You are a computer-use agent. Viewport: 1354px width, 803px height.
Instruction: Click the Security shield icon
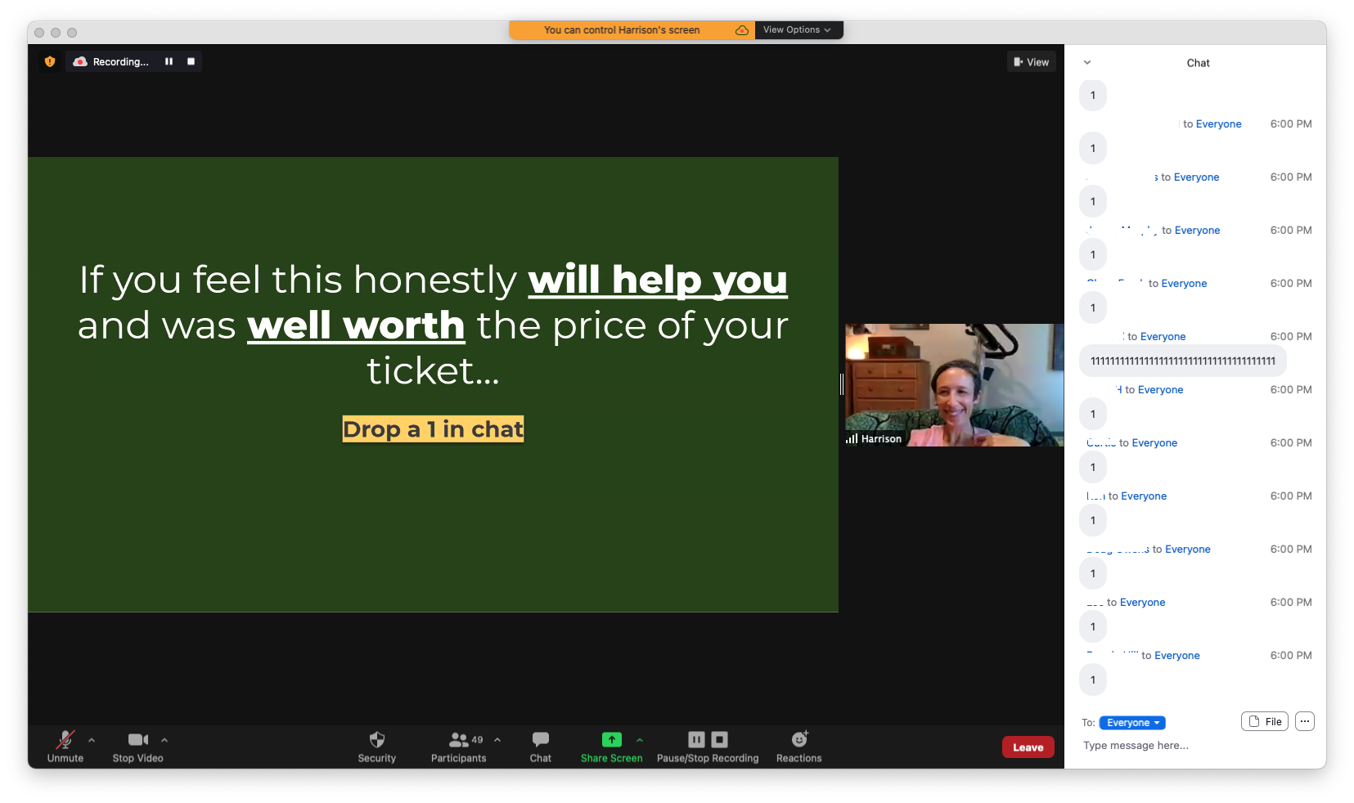tap(376, 740)
